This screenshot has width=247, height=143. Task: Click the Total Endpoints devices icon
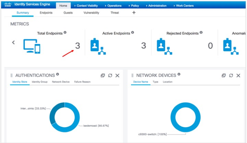(x=32, y=46)
